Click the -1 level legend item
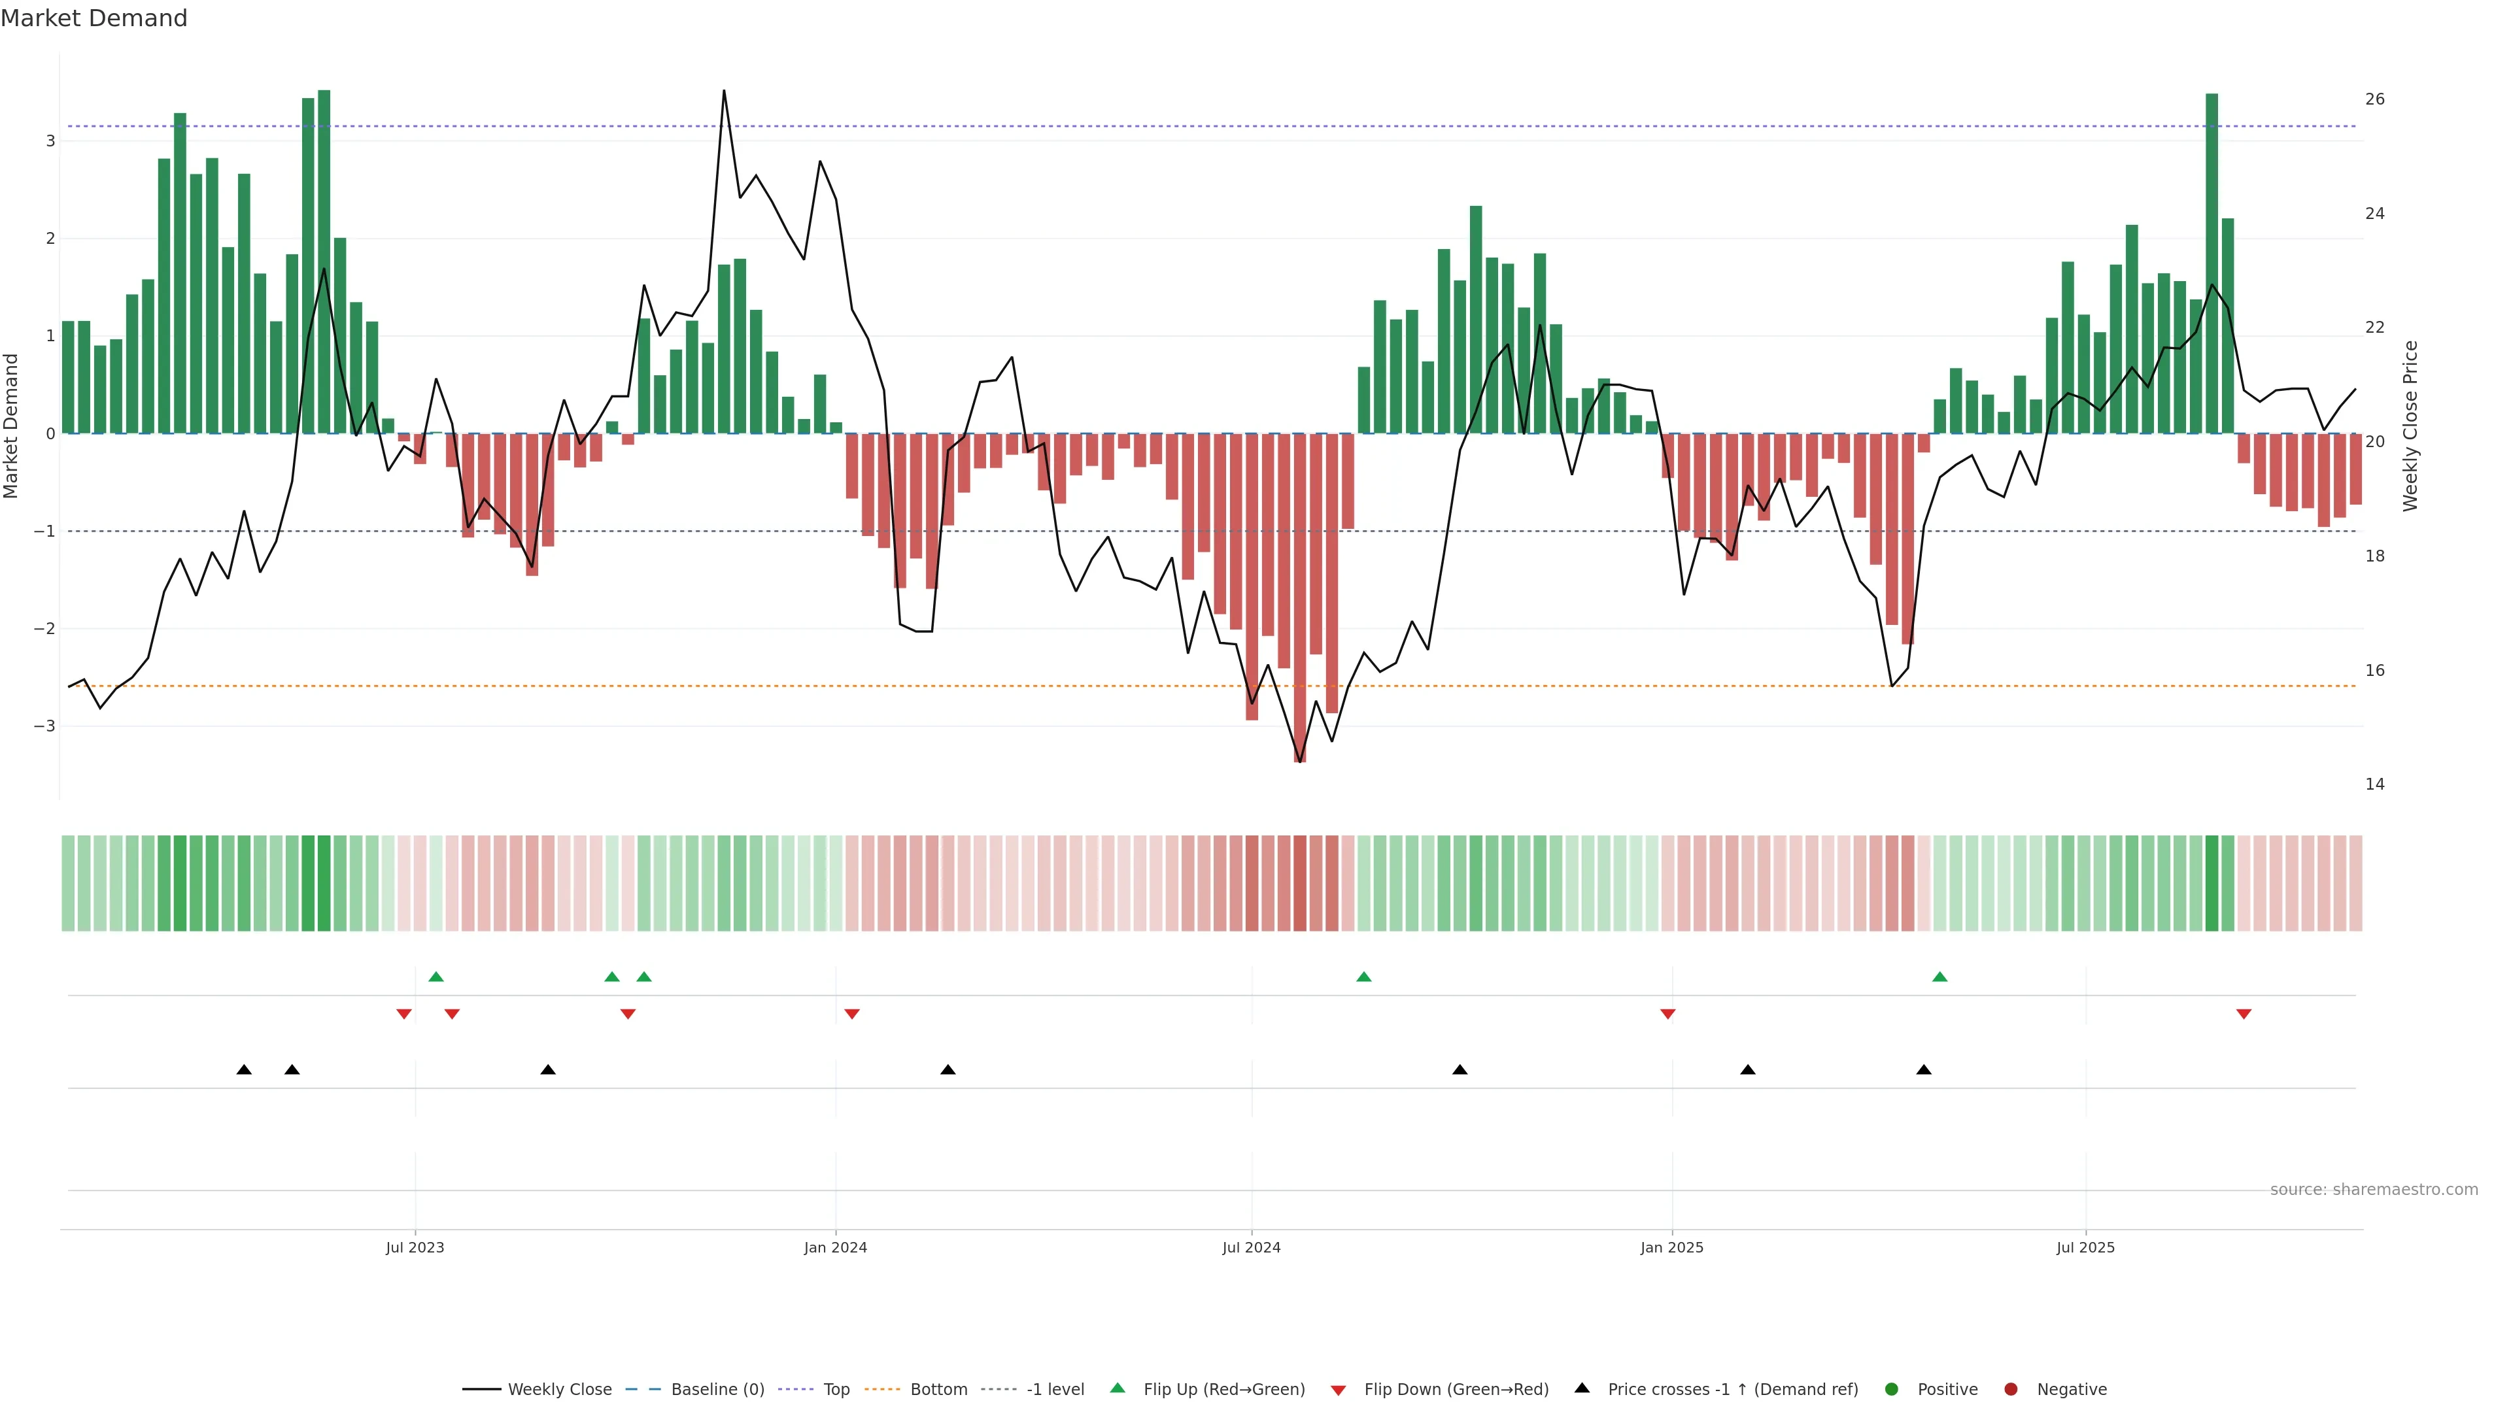Viewport: 2511px width, 1412px height. click(x=1055, y=1390)
